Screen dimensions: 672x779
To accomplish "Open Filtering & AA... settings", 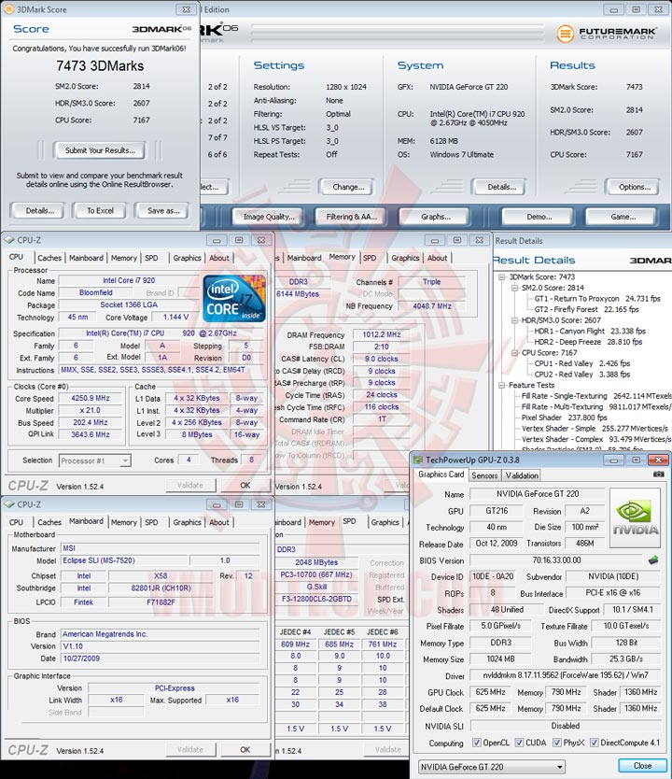I will 351,217.
